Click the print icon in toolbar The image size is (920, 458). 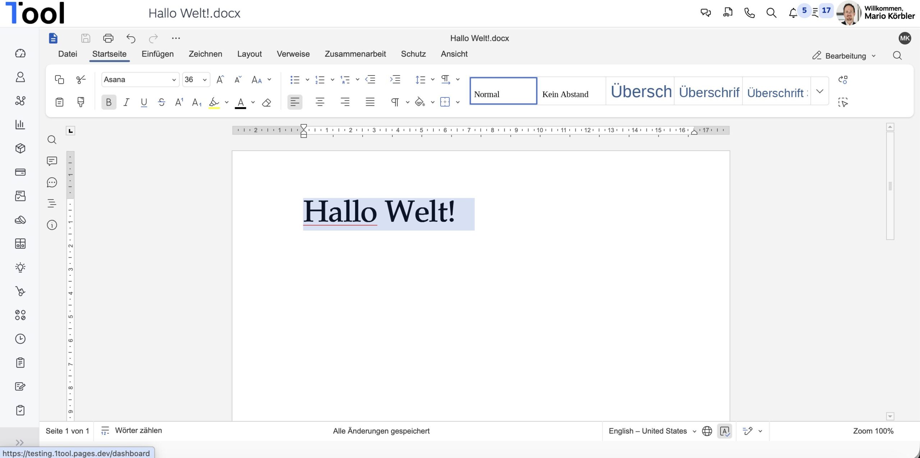coord(108,38)
